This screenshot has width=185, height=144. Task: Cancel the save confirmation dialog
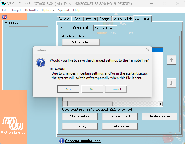tap(116, 89)
